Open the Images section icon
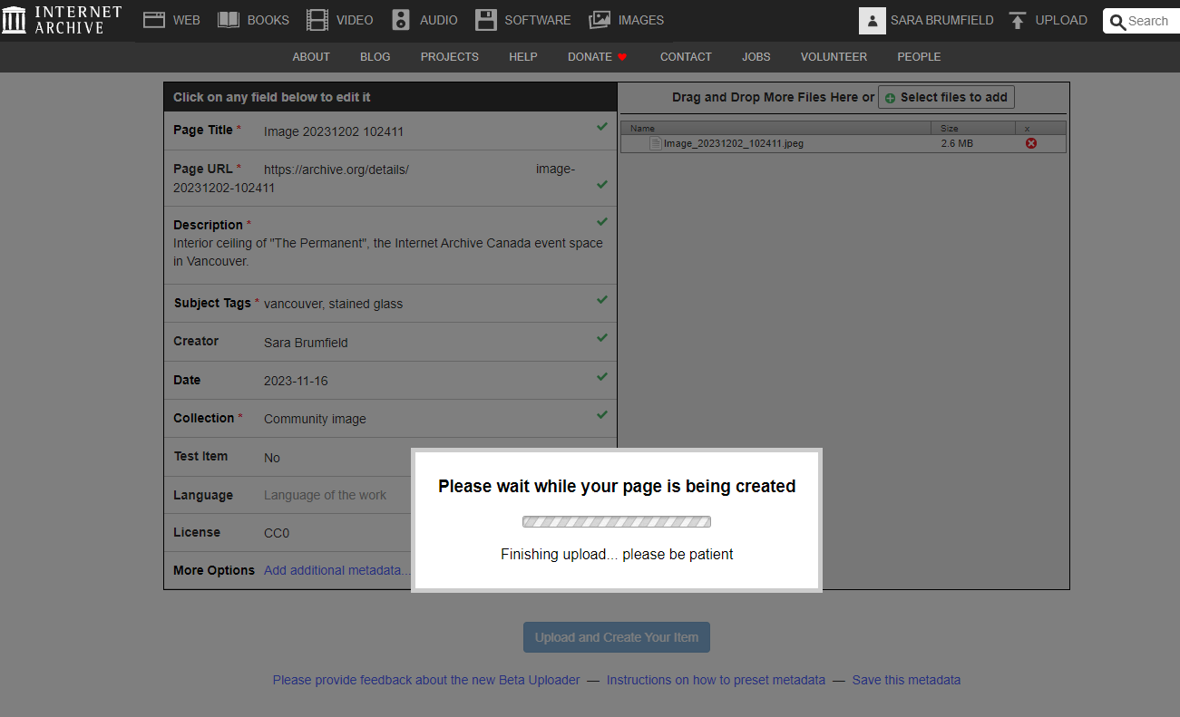1180x717 pixels. click(x=600, y=20)
